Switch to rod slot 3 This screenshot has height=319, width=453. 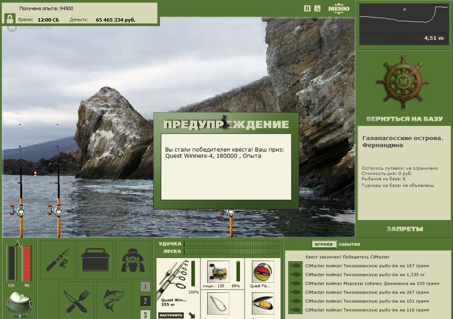145,314
